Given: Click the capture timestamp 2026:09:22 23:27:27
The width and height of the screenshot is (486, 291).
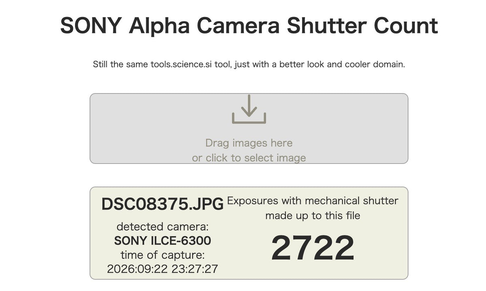Looking at the screenshot, I should 162,269.
